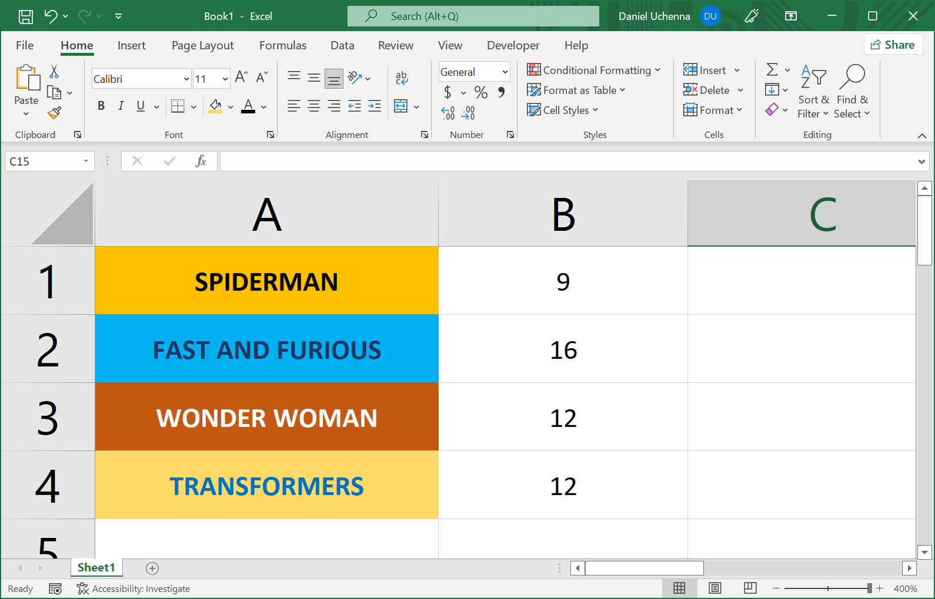Click the Cut scissors icon

(54, 72)
